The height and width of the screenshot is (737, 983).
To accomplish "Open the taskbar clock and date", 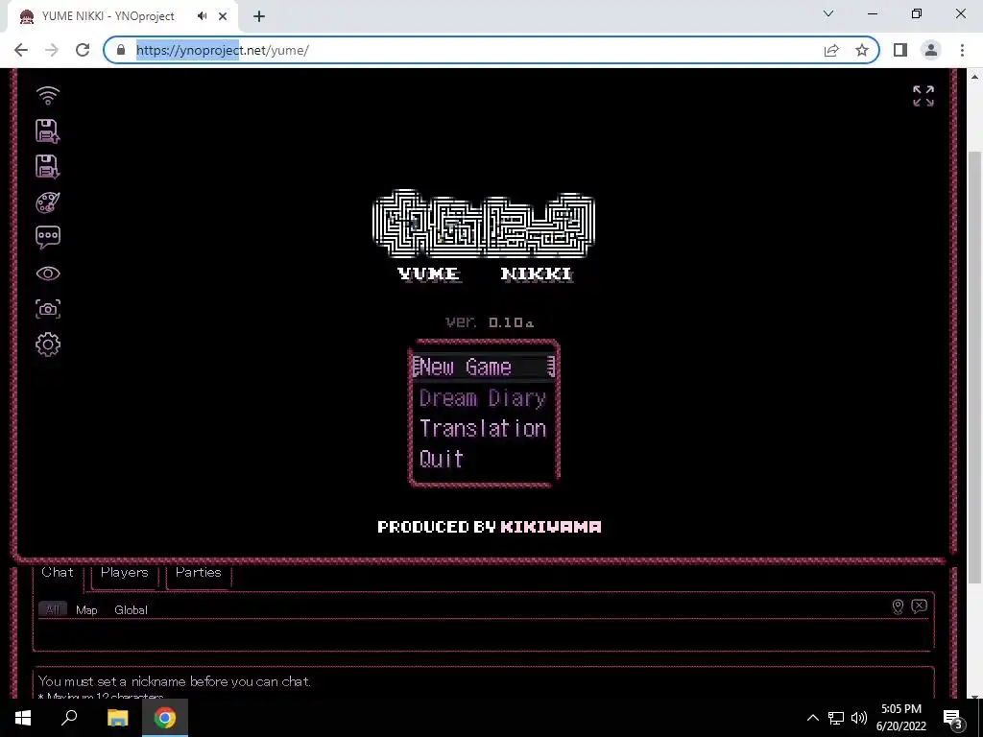I will 900,718.
